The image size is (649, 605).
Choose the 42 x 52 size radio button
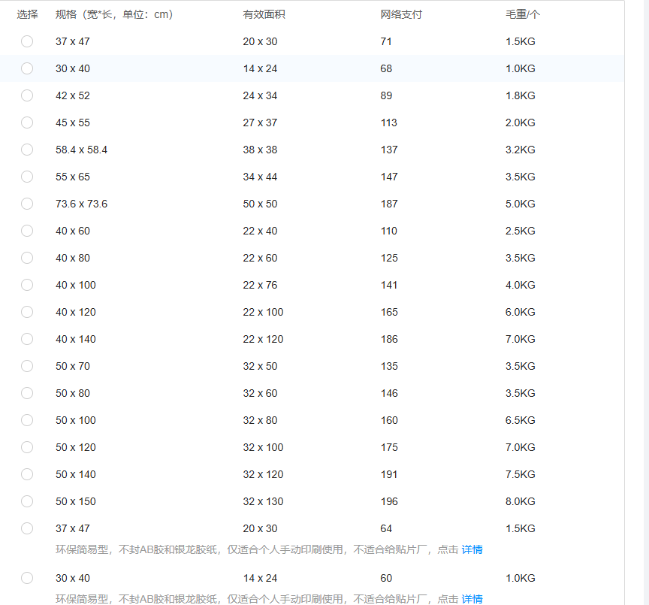27,95
